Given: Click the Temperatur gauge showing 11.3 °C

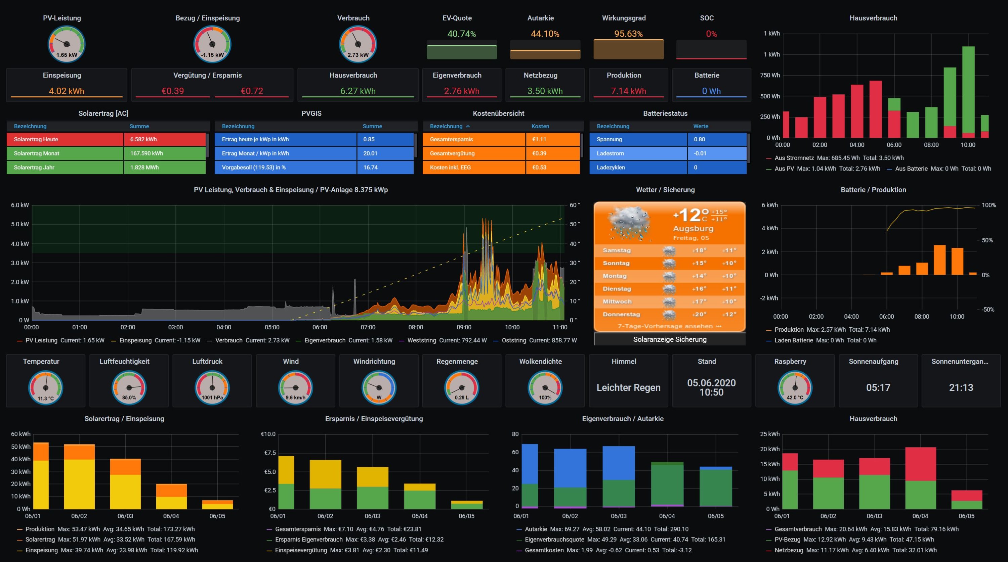Looking at the screenshot, I should [45, 387].
